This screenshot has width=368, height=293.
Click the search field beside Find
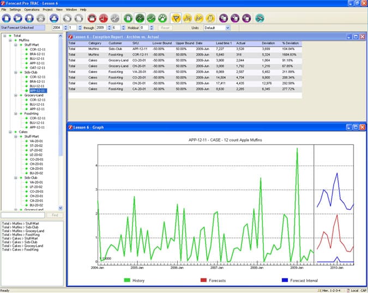point(23,215)
